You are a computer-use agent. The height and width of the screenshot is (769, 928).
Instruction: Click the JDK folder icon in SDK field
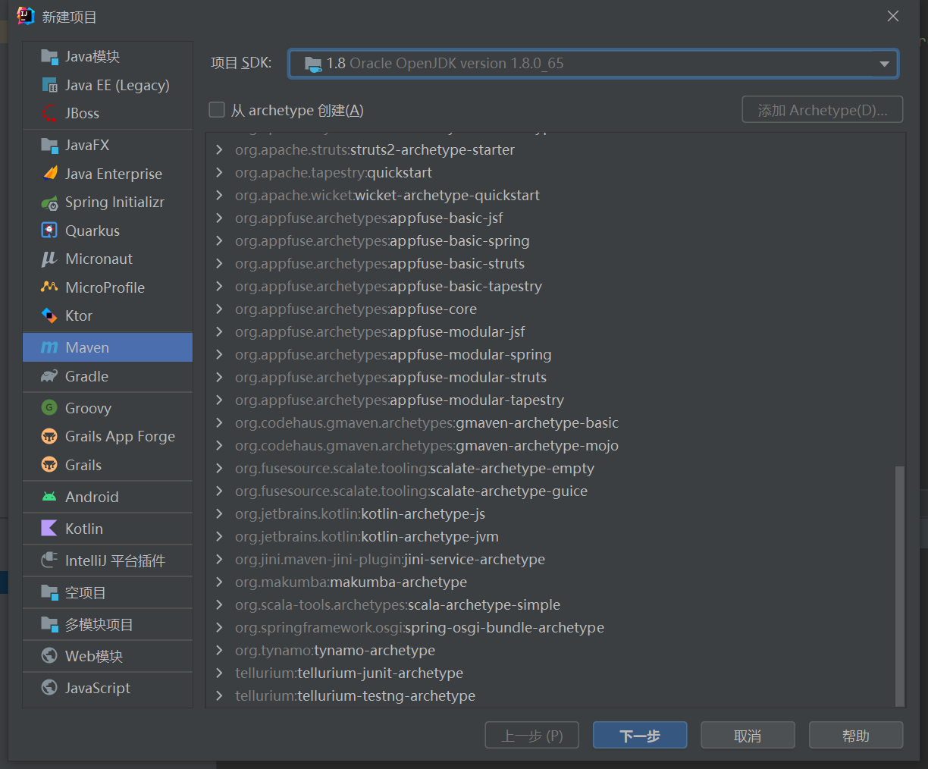[x=313, y=64]
